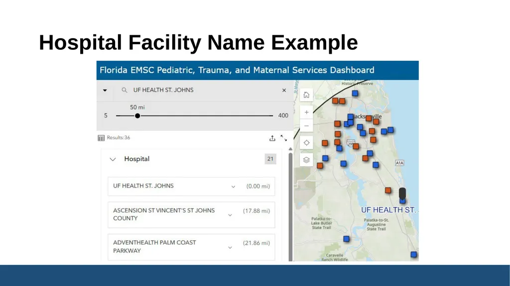This screenshot has width=510, height=286.
Task: Expand AdventHealth Palm Coast Parkway details
Action: pos(230,247)
